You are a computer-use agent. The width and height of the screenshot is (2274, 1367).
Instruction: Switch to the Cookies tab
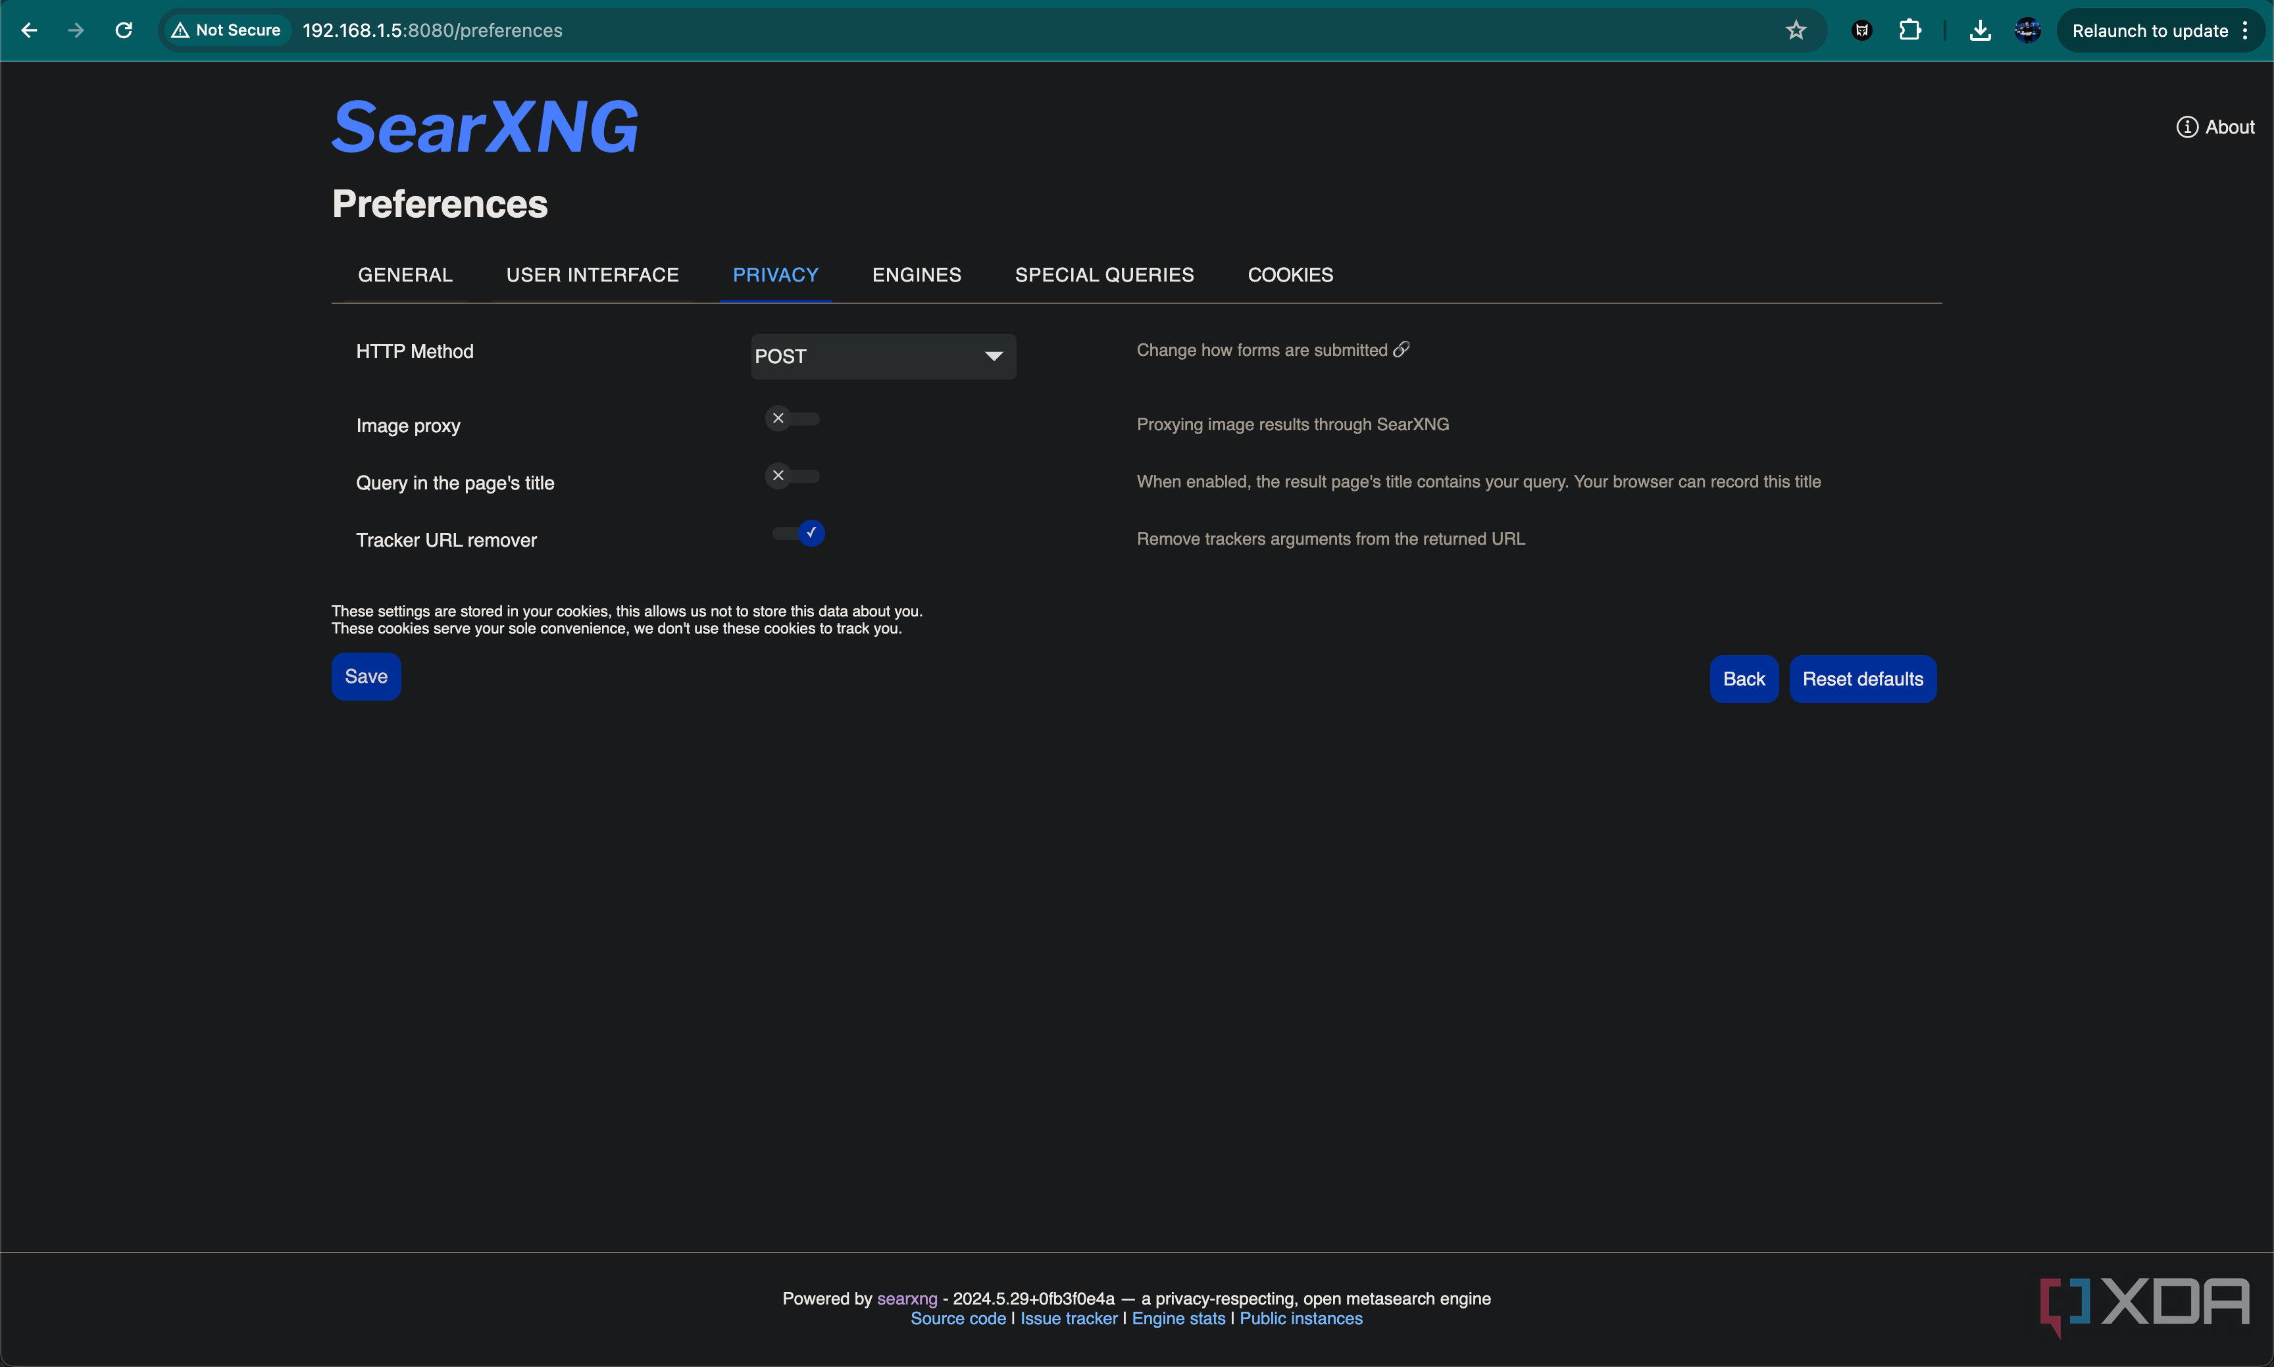tap(1290, 274)
